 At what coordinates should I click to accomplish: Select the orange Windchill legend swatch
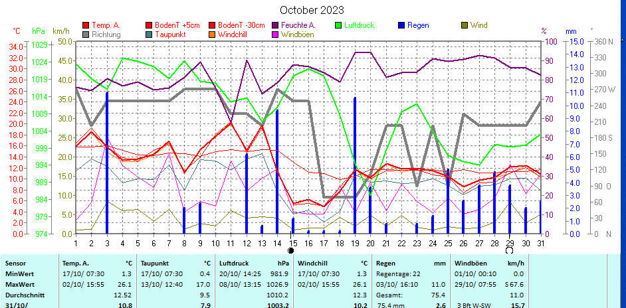click(211, 35)
